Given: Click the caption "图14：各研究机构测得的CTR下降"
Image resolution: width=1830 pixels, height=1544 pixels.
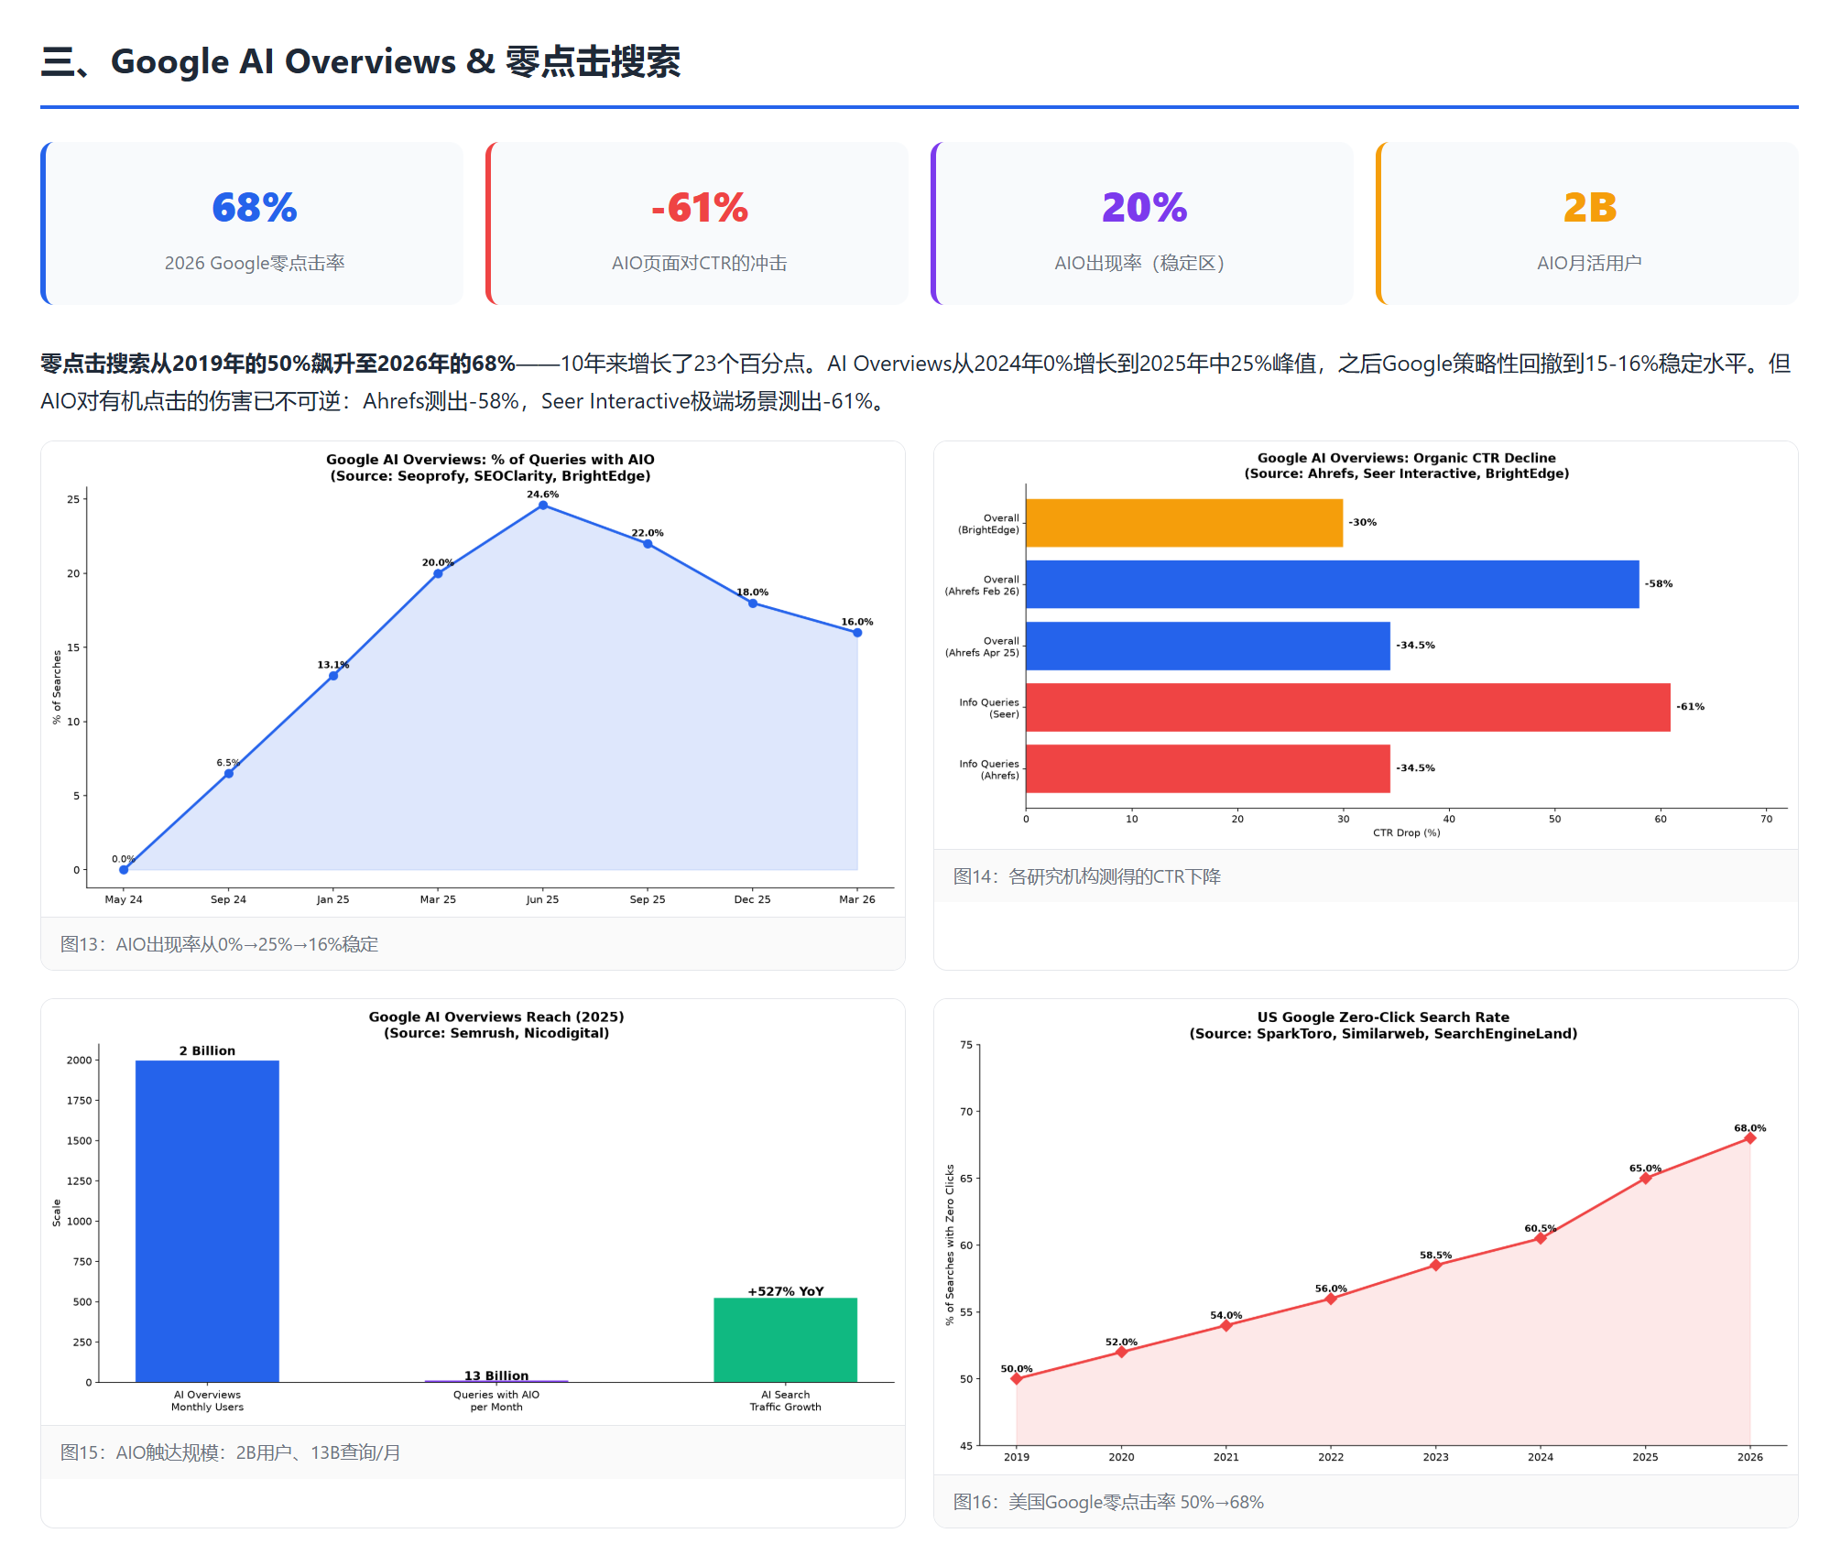Looking at the screenshot, I should [x=1087, y=876].
